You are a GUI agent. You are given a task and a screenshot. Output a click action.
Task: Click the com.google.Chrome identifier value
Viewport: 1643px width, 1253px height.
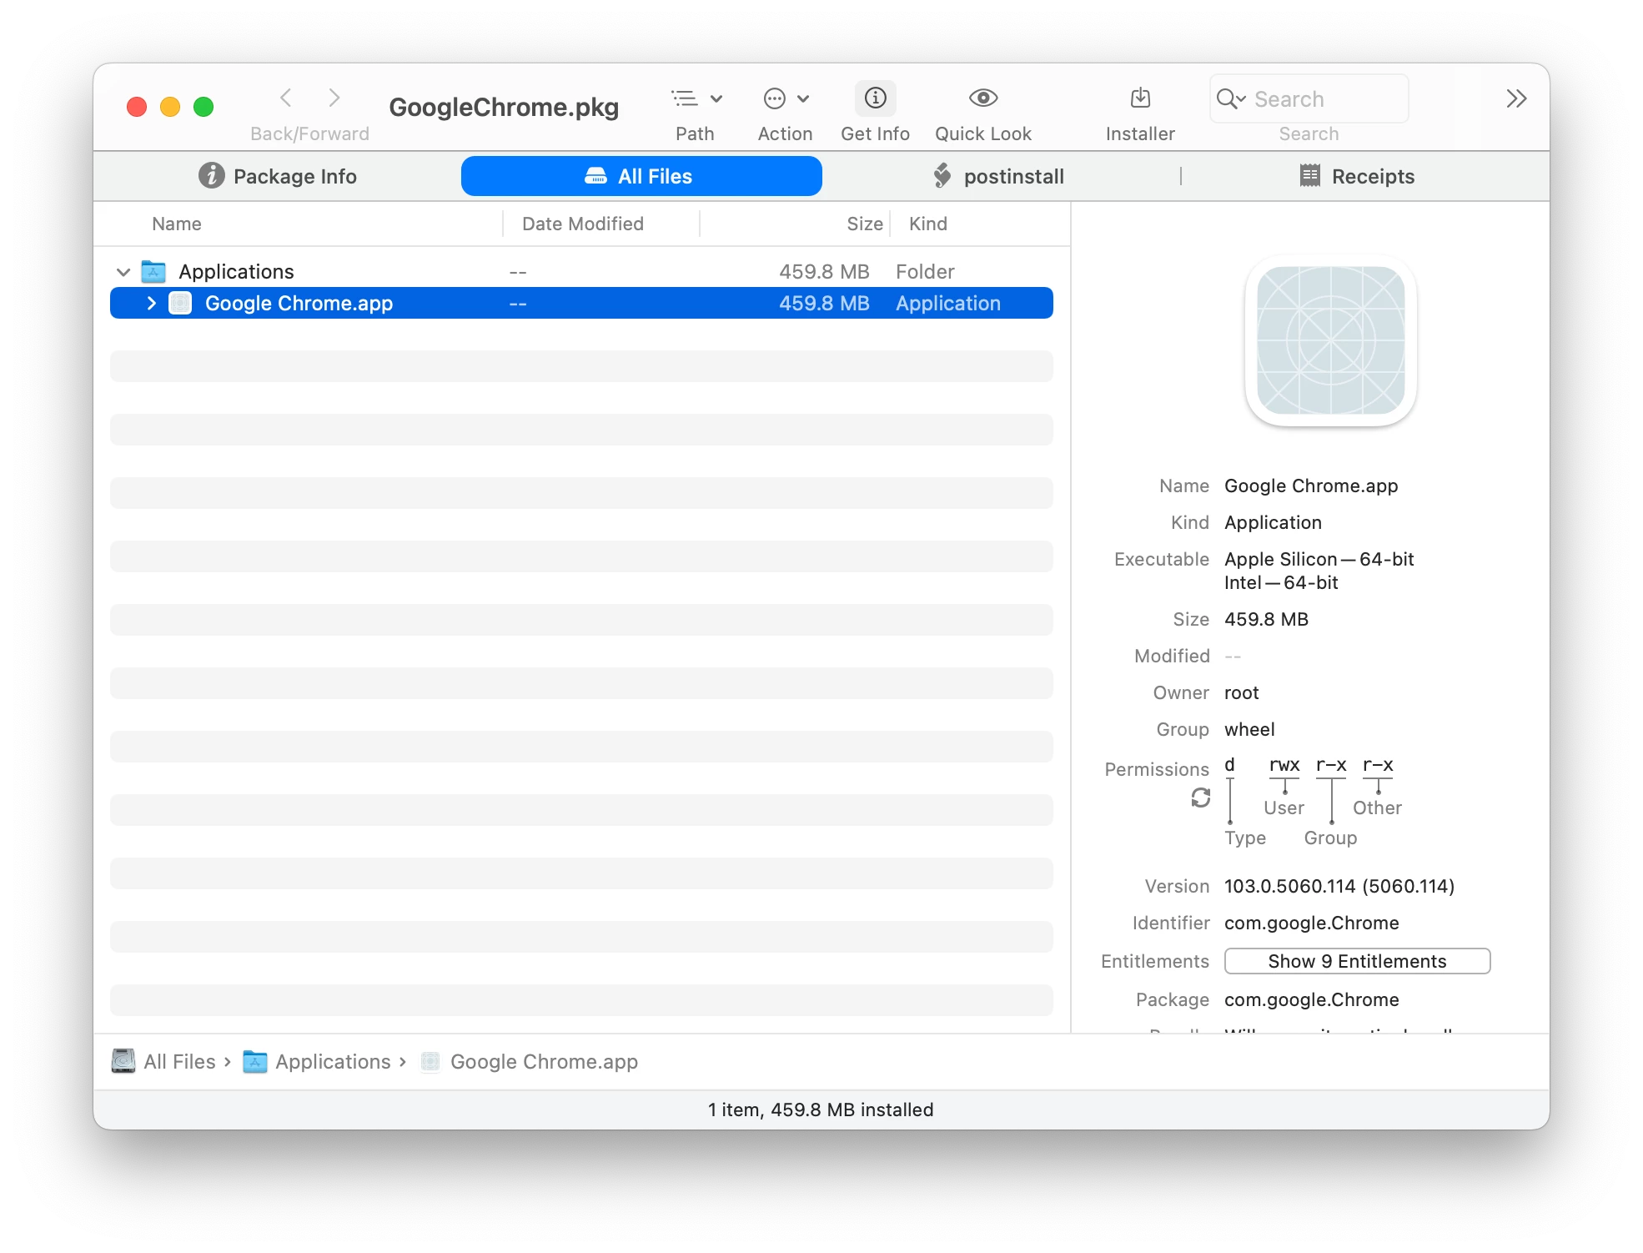[1312, 923]
